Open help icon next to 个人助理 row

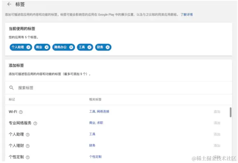click(28, 135)
